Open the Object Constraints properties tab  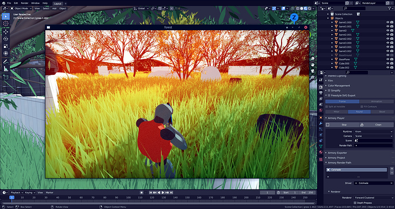coord(321,140)
